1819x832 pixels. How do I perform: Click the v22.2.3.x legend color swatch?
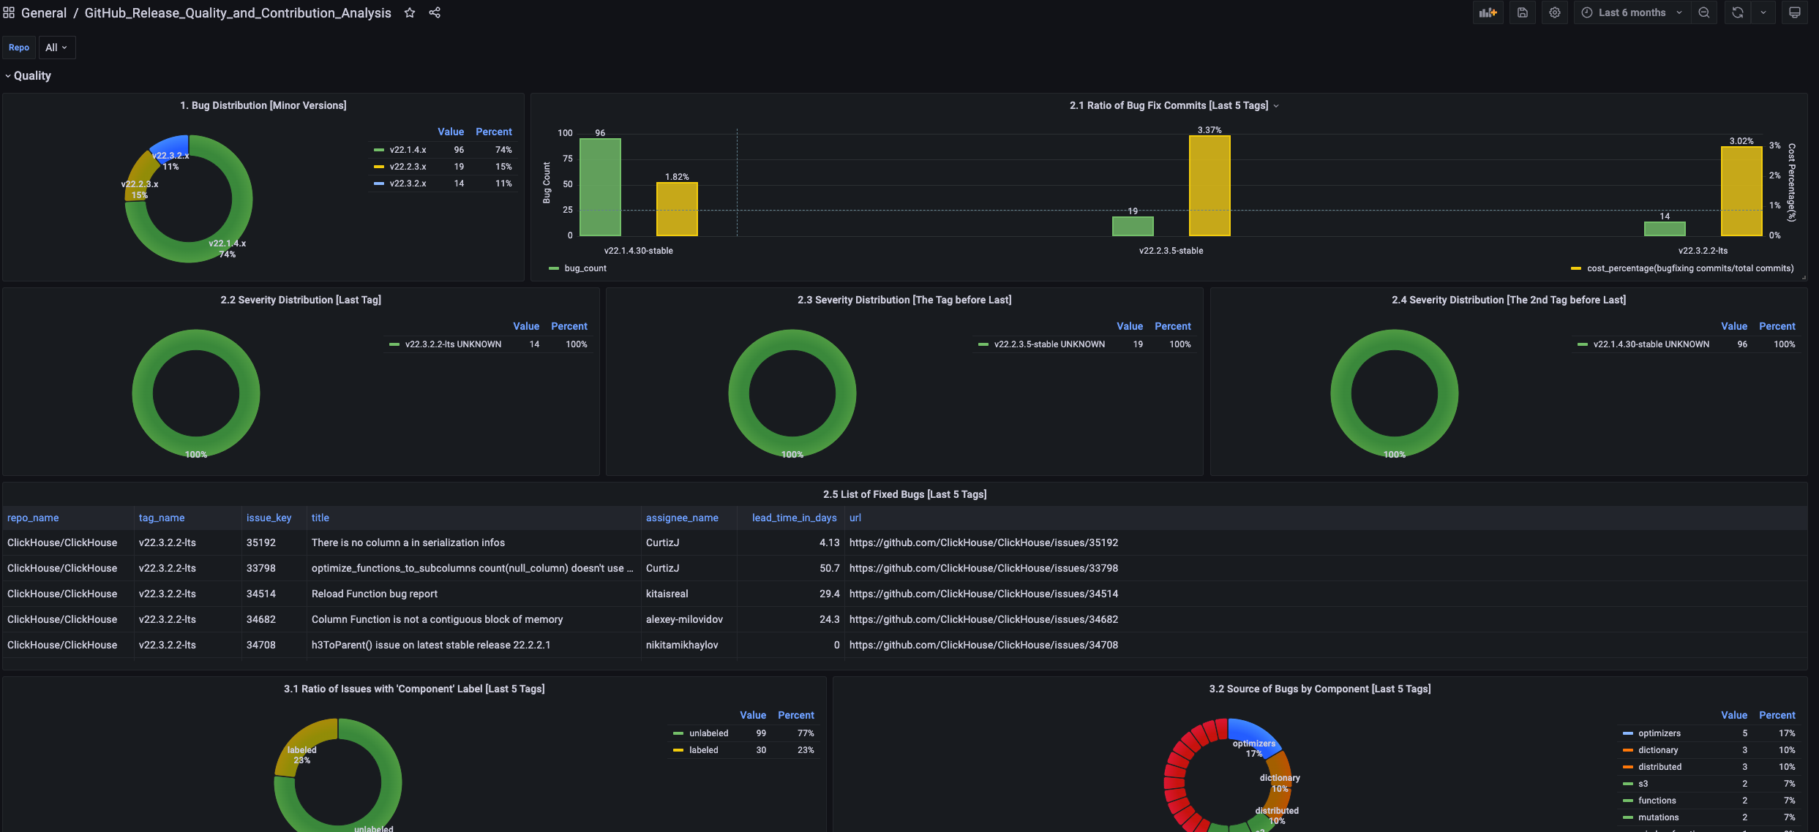click(378, 167)
